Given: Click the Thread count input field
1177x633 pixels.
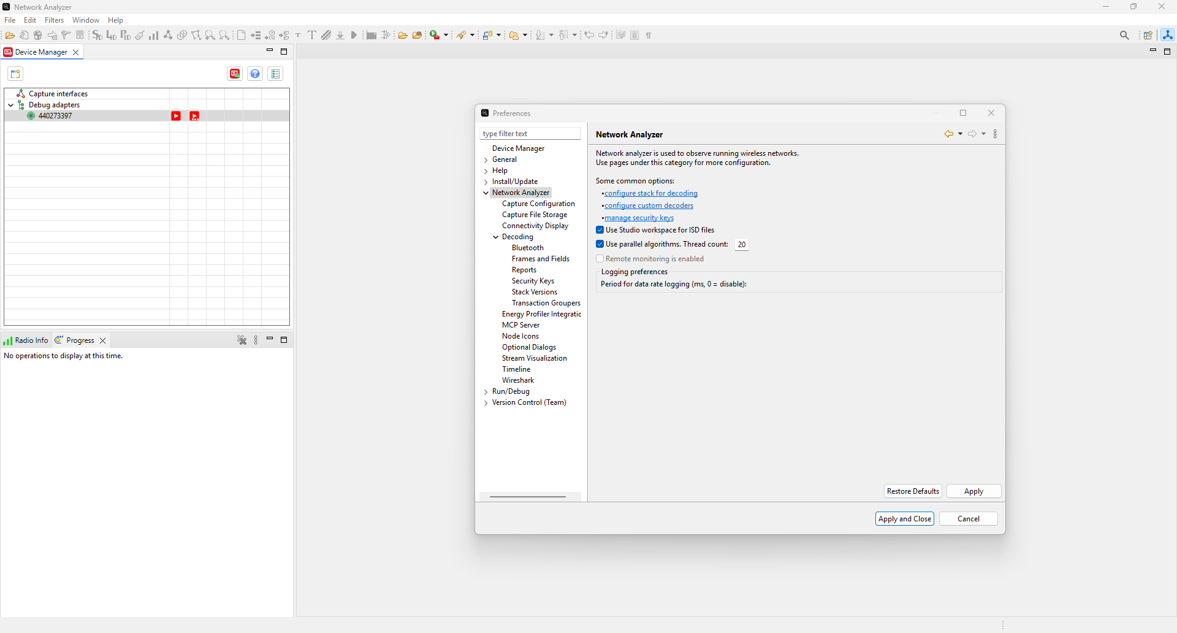Looking at the screenshot, I should (742, 245).
